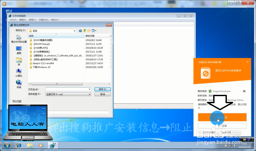The width and height of the screenshot is (256, 151).
Task: Click the back arrow icon in save dialog
Action: click(80, 31)
